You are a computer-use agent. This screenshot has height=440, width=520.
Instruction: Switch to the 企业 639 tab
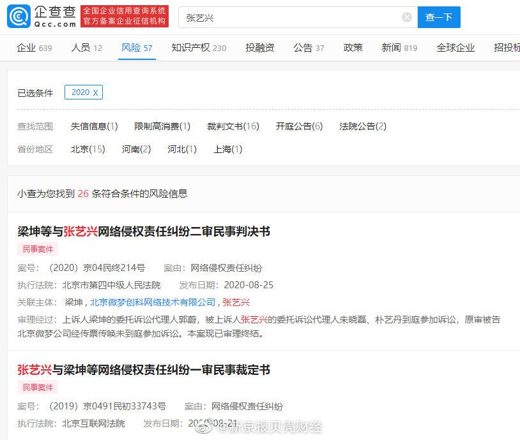point(34,48)
